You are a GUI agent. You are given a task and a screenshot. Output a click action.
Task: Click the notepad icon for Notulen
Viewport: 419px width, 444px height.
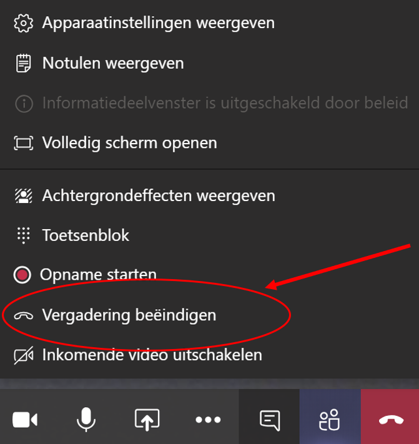24,64
